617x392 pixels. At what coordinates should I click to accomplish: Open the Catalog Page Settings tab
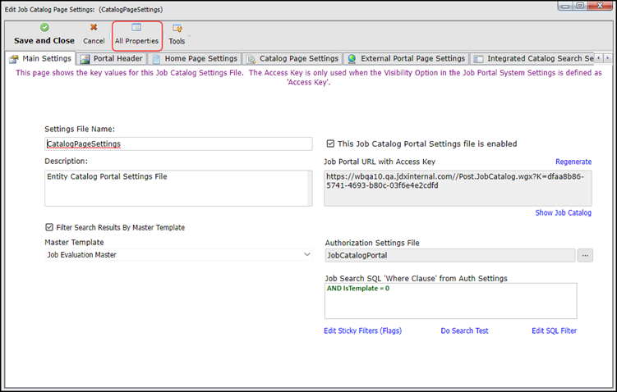[292, 58]
